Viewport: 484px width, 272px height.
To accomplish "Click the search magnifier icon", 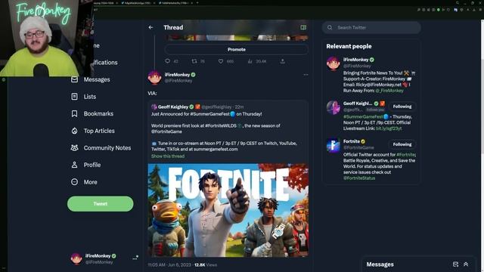I will 330,27.
